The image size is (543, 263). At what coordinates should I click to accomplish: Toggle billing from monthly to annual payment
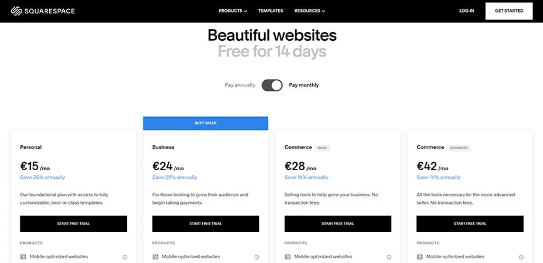point(271,85)
